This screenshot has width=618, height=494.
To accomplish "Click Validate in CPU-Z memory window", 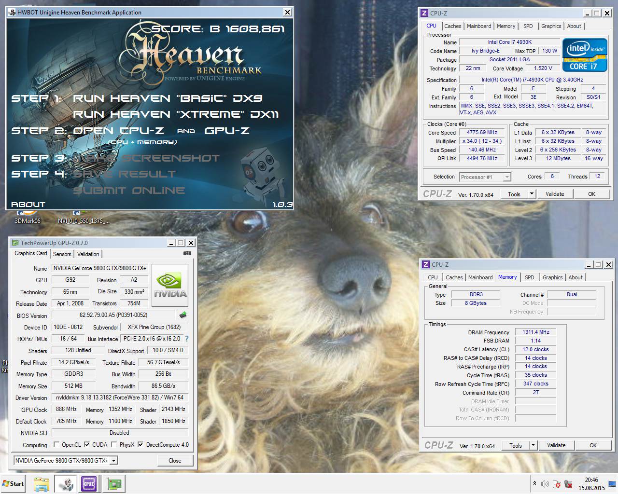I will [556, 445].
